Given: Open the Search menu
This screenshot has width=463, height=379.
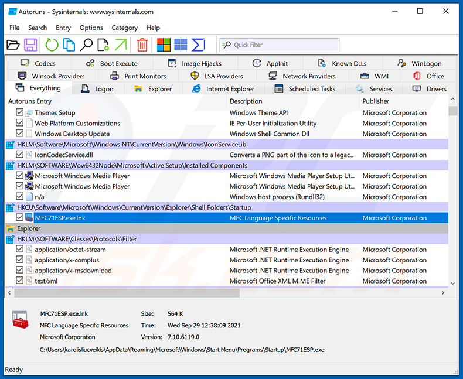Looking at the screenshot, I should [x=38, y=28].
